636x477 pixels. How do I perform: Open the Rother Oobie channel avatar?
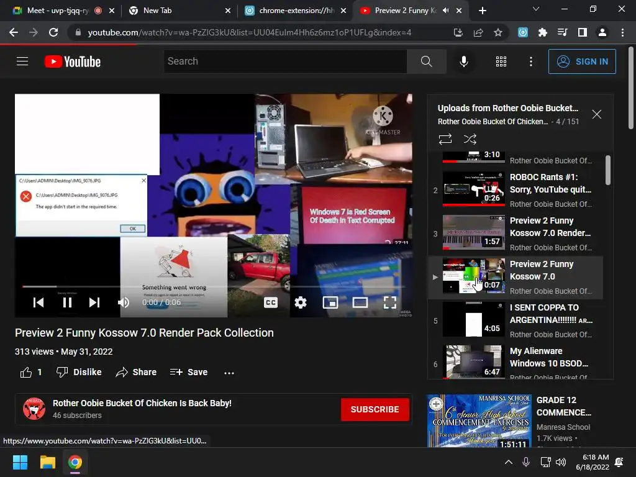click(34, 409)
